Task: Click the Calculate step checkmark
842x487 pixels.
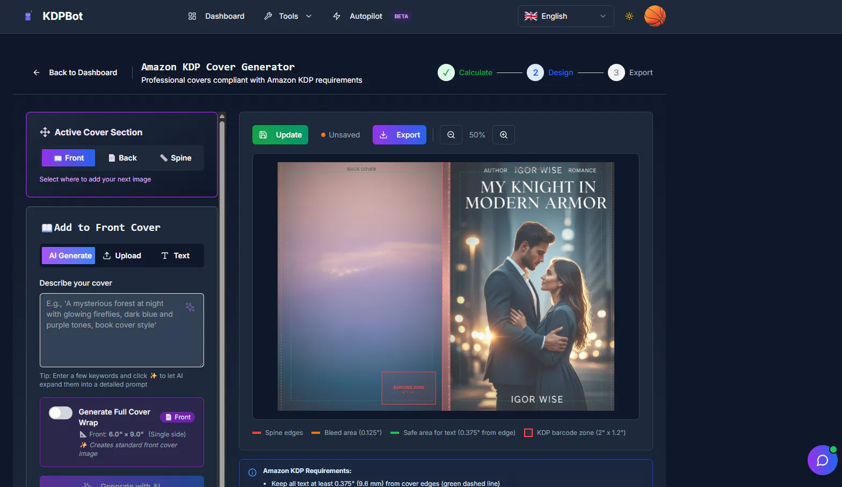Action: pyautogui.click(x=446, y=72)
